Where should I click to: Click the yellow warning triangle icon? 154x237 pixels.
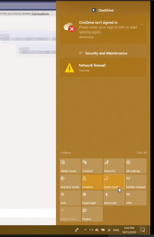69,68
